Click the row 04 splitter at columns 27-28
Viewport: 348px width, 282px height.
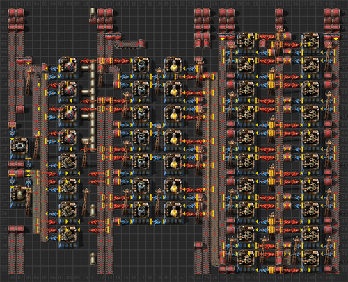click(227, 36)
